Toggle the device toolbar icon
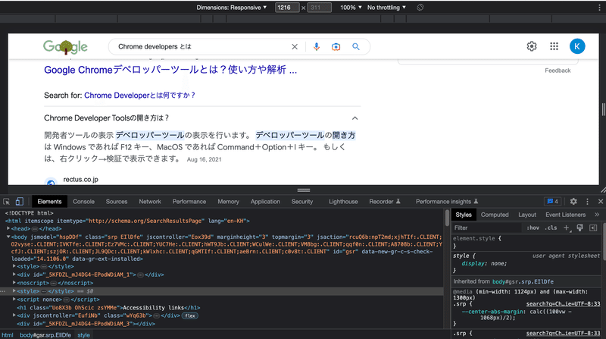606x339 pixels. [x=20, y=202]
